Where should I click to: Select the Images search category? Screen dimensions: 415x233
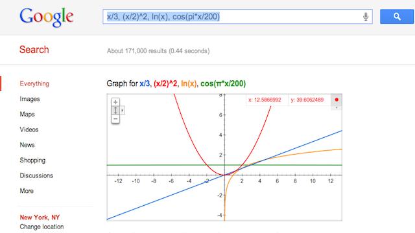pos(30,99)
